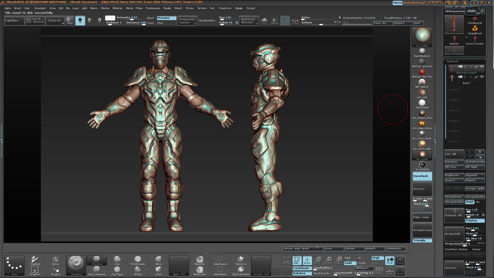Screen dimensions: 494x278
Task: Open the Render menu
Action: click(x=167, y=8)
